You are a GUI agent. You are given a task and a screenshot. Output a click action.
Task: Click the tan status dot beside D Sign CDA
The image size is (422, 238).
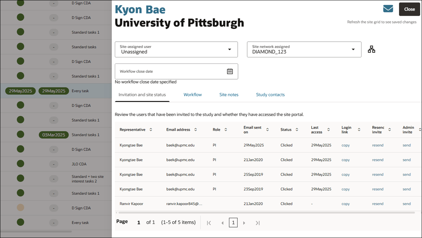[x=20, y=208]
